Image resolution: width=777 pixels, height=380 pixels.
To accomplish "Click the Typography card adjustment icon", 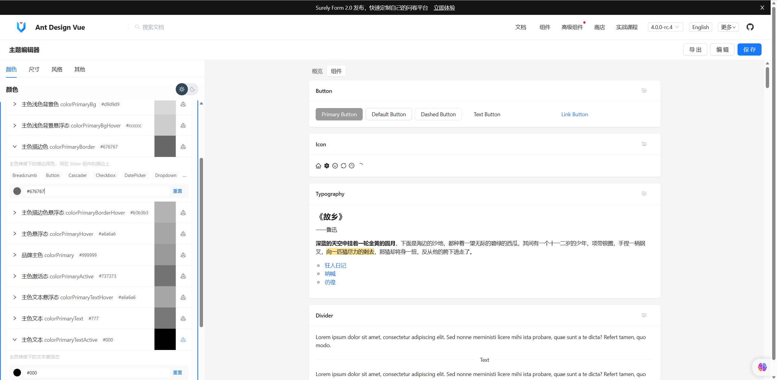I will [644, 194].
